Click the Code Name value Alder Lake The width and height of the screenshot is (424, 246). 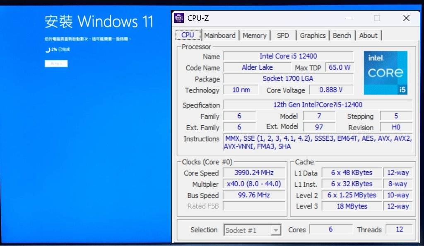(x=257, y=67)
